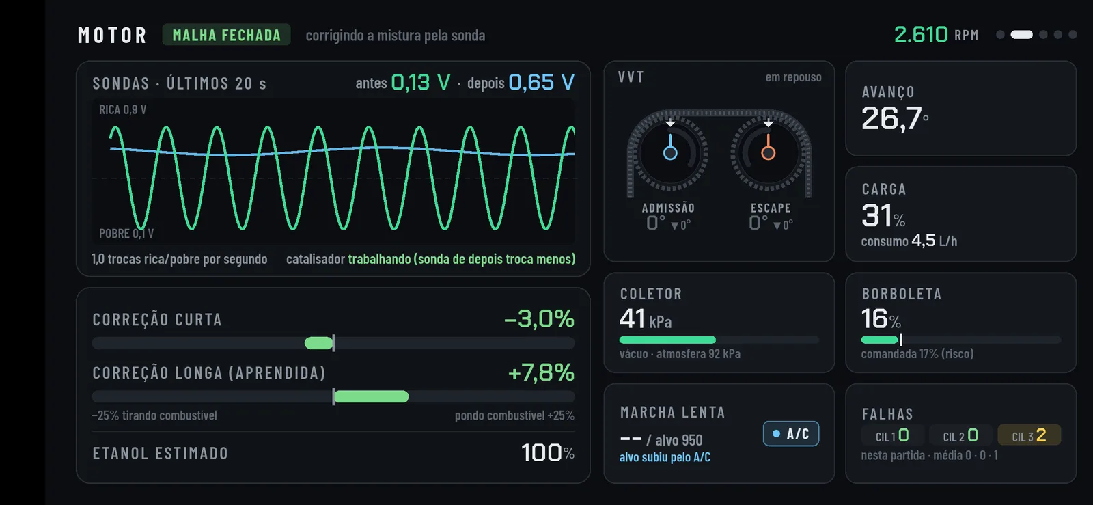This screenshot has height=505, width=1093.
Task: Select the CIL 1 misfire counter chip
Action: pos(892,435)
